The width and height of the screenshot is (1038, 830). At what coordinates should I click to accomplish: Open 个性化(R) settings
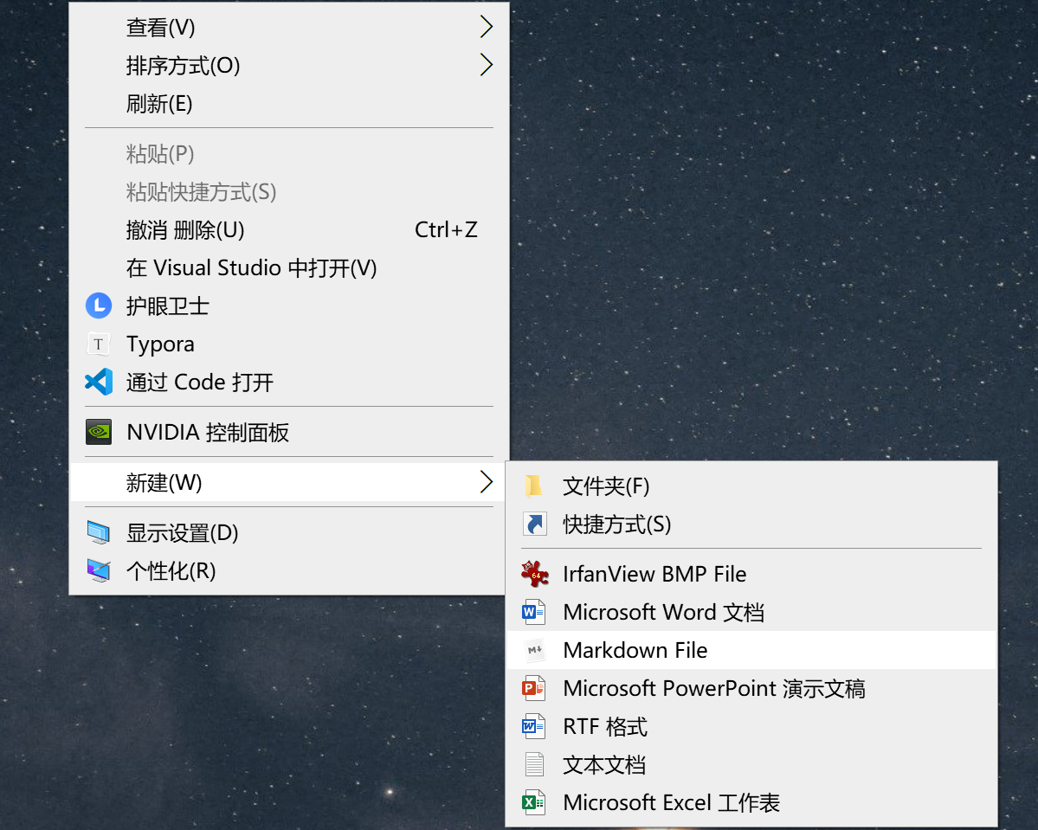point(289,570)
